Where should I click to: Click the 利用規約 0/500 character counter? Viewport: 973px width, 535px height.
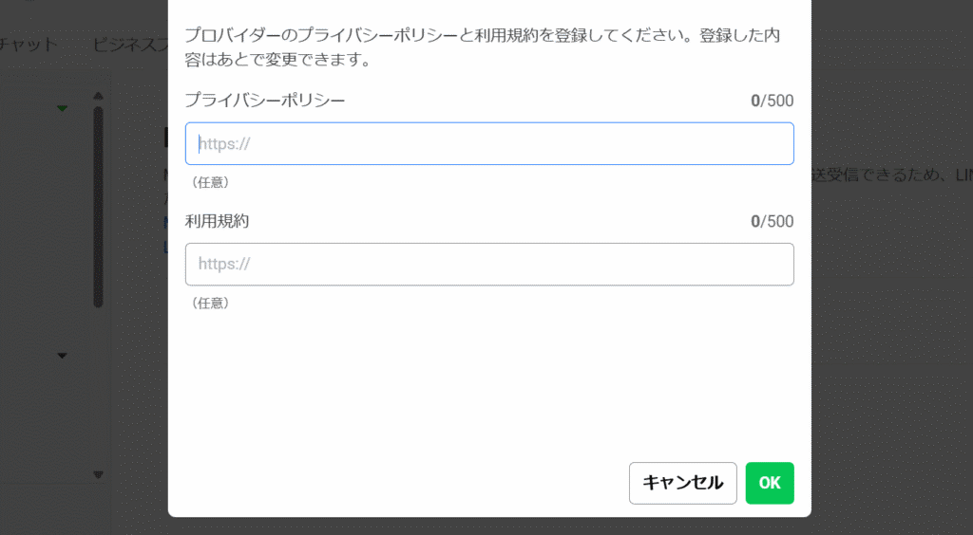coord(772,221)
